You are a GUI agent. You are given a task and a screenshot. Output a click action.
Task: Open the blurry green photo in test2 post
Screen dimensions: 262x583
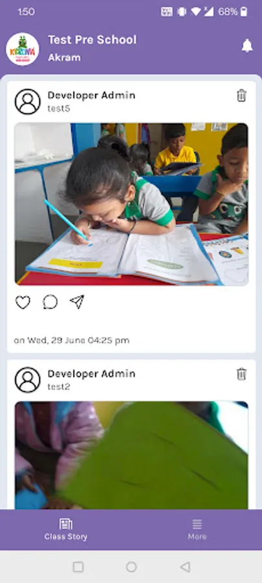click(x=132, y=455)
